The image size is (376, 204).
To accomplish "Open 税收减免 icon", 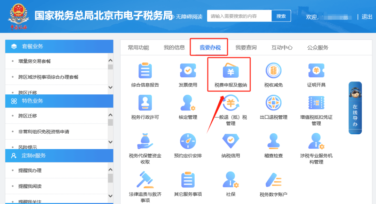I will 273,70.
